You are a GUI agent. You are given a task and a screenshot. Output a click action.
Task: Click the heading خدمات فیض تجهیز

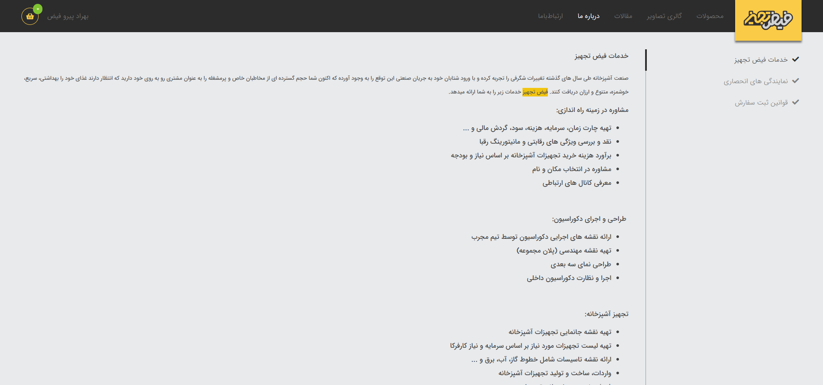point(601,56)
